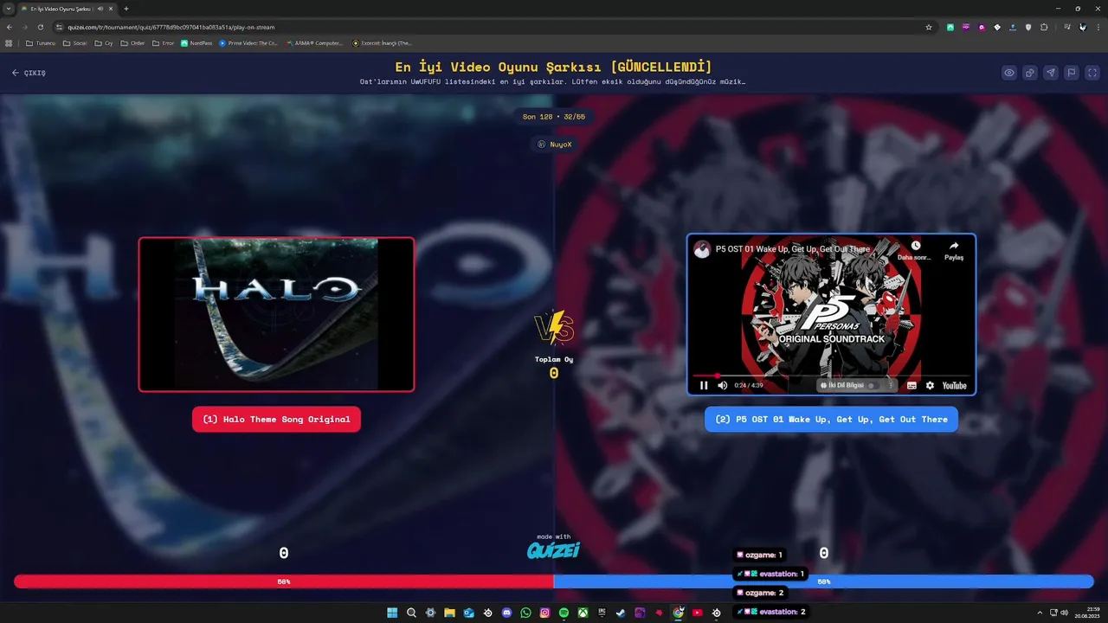Open the YouTube app in the taskbar
The image size is (1108, 623).
click(697, 613)
